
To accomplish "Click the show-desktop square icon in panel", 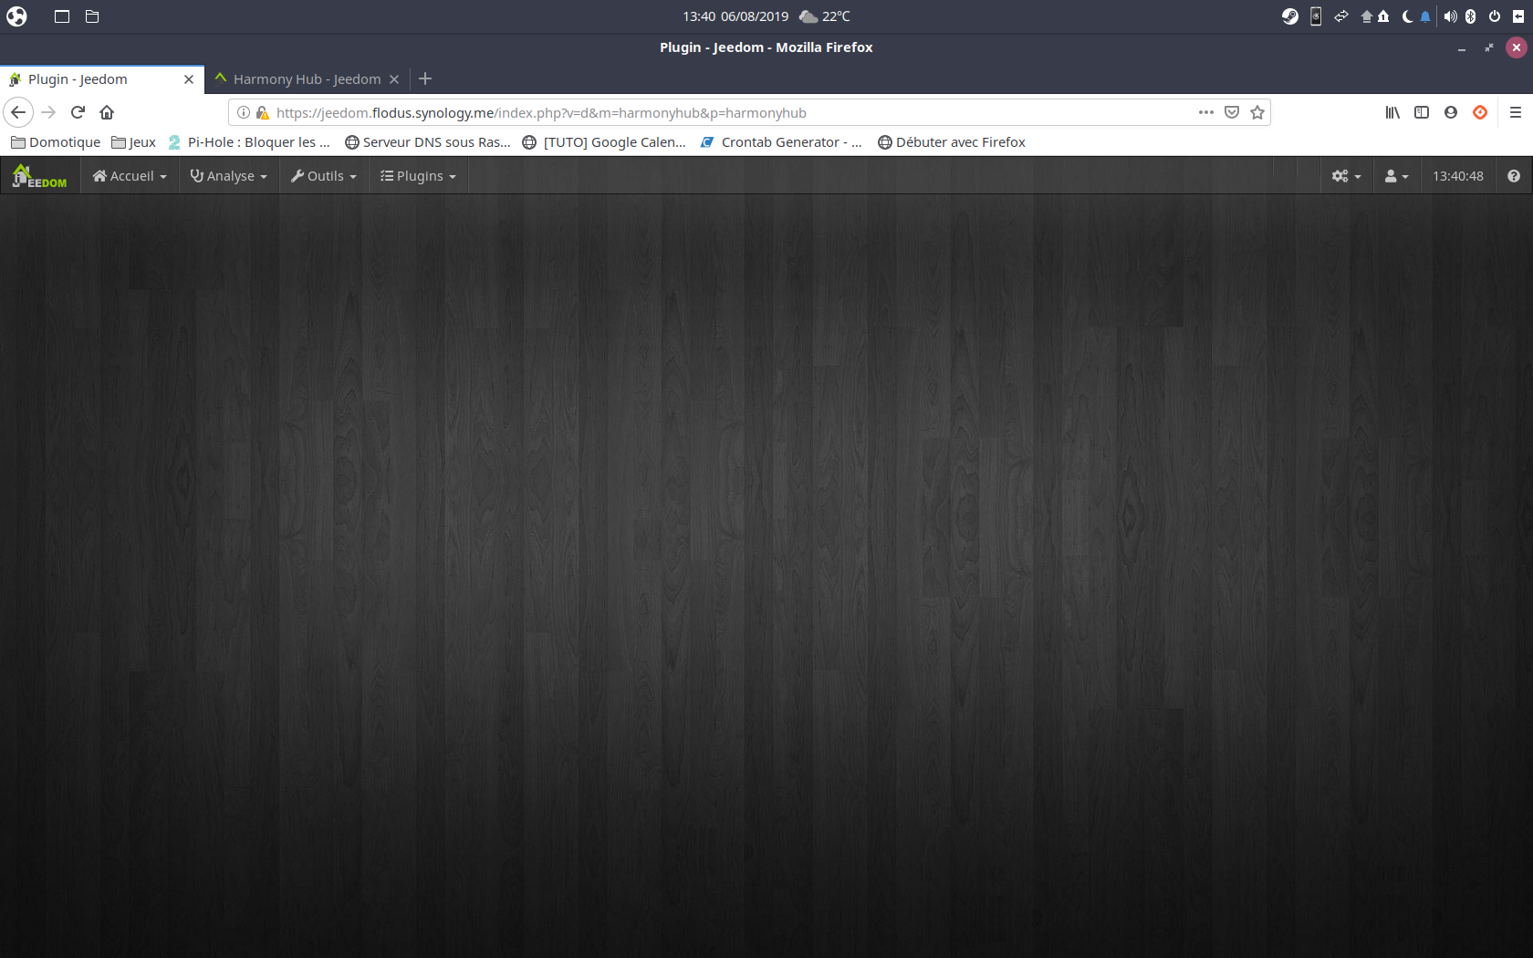I will [x=62, y=16].
